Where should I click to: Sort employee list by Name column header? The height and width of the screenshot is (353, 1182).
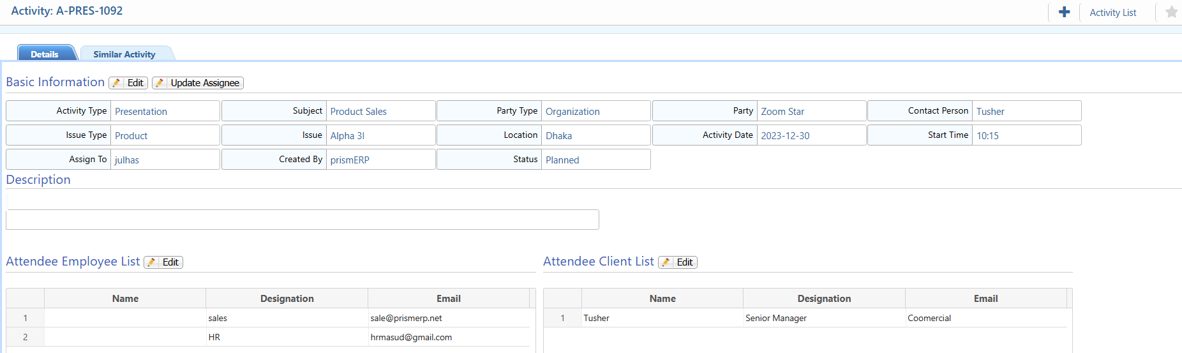[125, 299]
